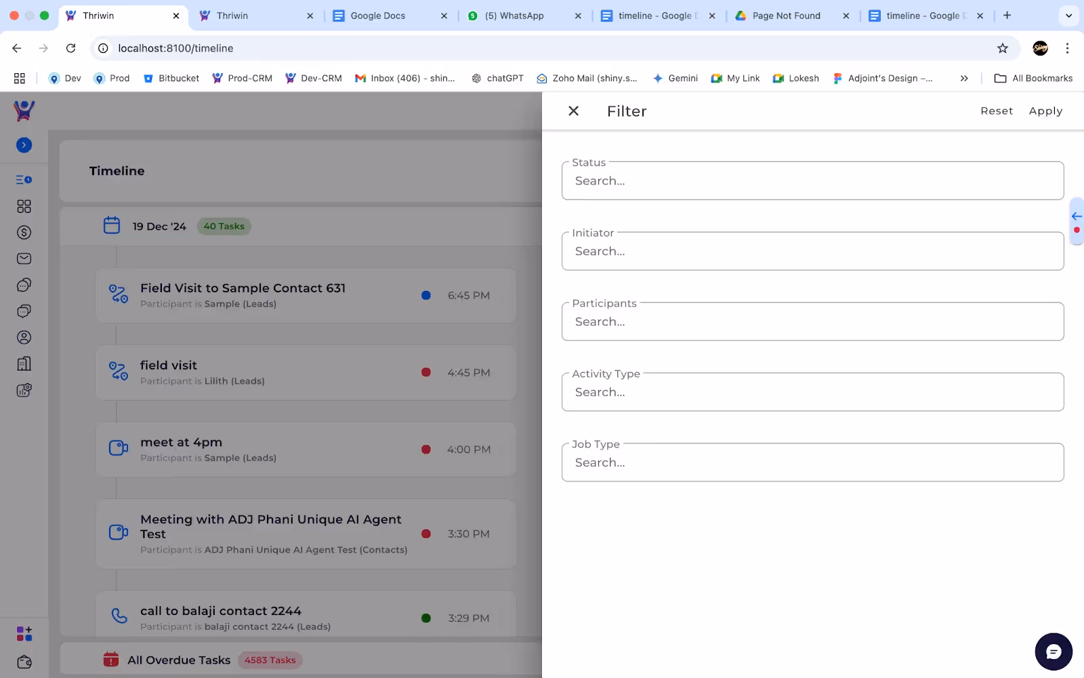Open Field Visit to Sample Contact 631 task
This screenshot has height=678, width=1084.
coord(306,296)
